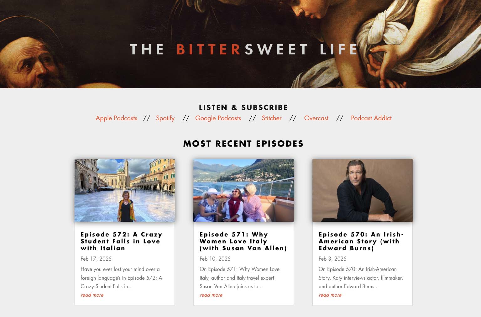The width and height of the screenshot is (481, 317).
Task: Click read more under Episode 571
Action: (x=211, y=295)
